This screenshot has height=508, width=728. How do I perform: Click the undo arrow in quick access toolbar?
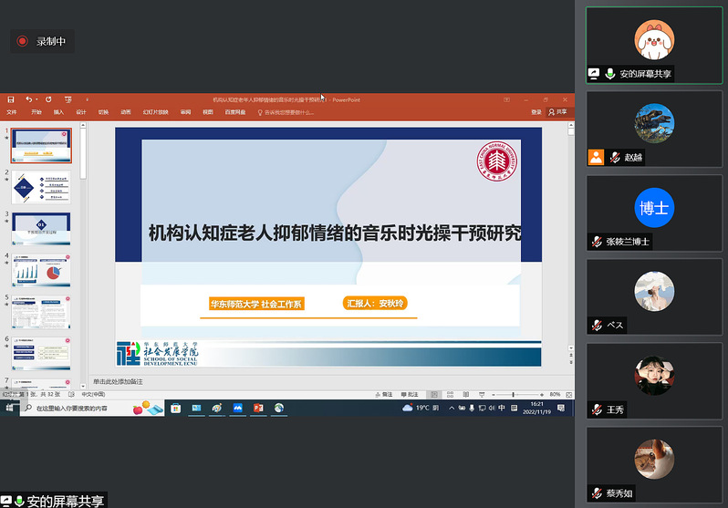pos(28,99)
